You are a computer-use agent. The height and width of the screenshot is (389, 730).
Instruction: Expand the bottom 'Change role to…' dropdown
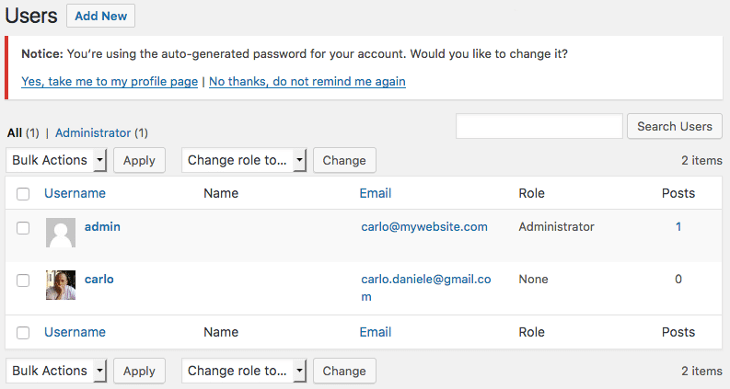[244, 371]
